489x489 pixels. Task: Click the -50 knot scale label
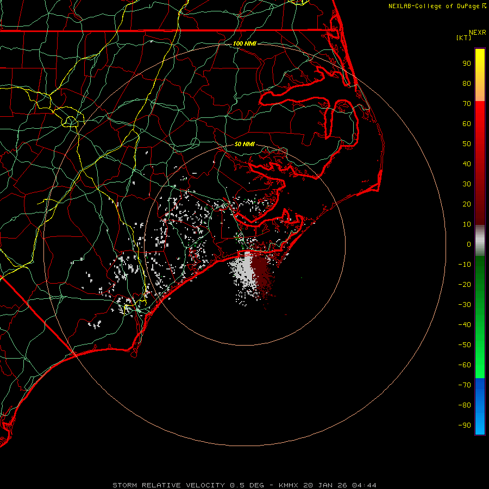tap(465, 345)
